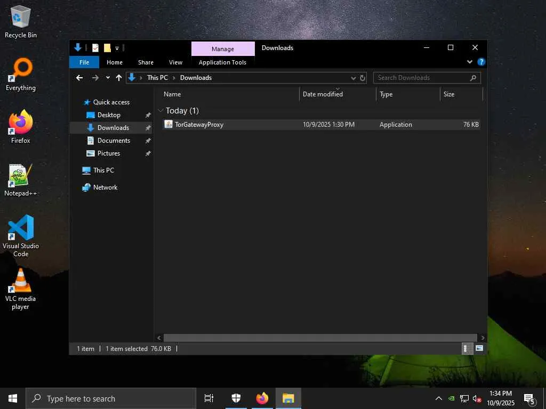The height and width of the screenshot is (409, 546).
Task: Open the address bar history dropdown
Action: [x=354, y=78]
